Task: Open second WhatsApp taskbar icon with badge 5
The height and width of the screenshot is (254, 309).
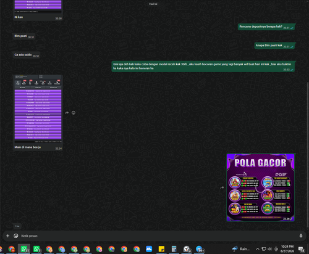Action: coord(36,249)
